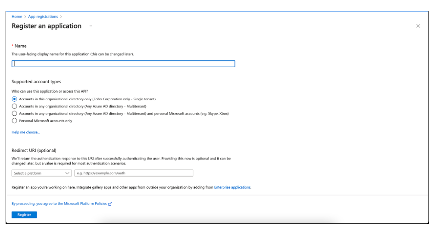Choose Personal Microsoft accounts only
This screenshot has height=229, width=438.
pyautogui.click(x=15, y=121)
